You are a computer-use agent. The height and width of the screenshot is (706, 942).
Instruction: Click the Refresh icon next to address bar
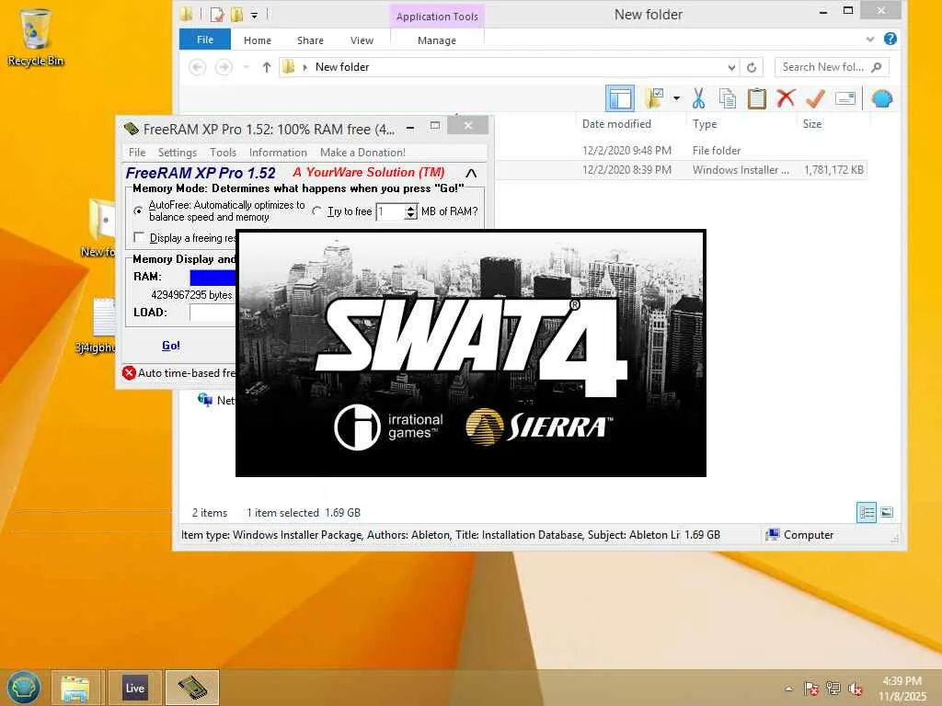click(752, 67)
